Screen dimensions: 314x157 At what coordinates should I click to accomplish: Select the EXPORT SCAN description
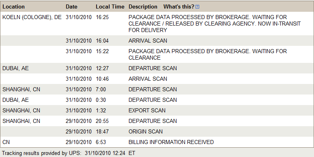pos(147,110)
